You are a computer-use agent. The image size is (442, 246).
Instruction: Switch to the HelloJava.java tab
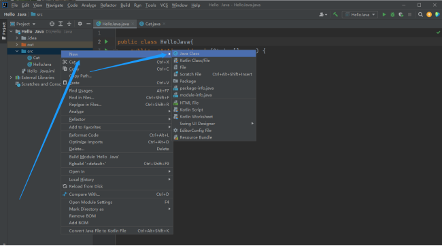116,24
